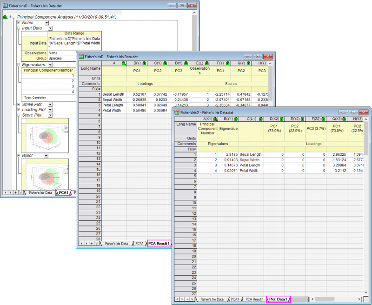The width and height of the screenshot is (372, 305).
Task: Click scroll up arrow in first window
Action: tap(194, 13)
